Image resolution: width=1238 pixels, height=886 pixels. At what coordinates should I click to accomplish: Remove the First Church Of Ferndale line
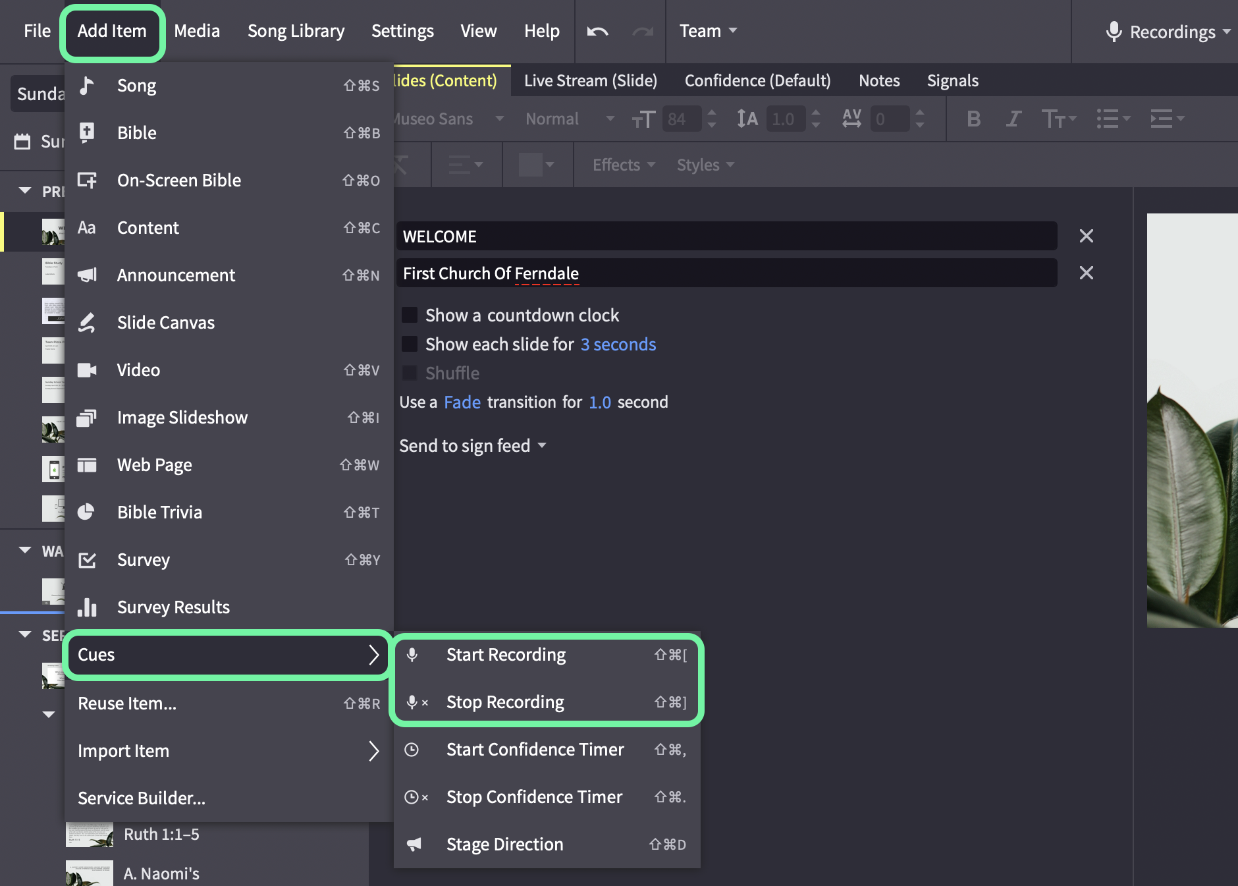click(x=1087, y=273)
